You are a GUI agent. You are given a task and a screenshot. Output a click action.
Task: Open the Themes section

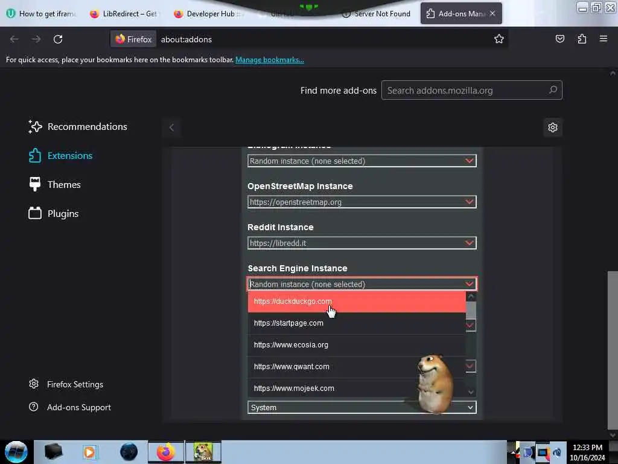(54, 184)
